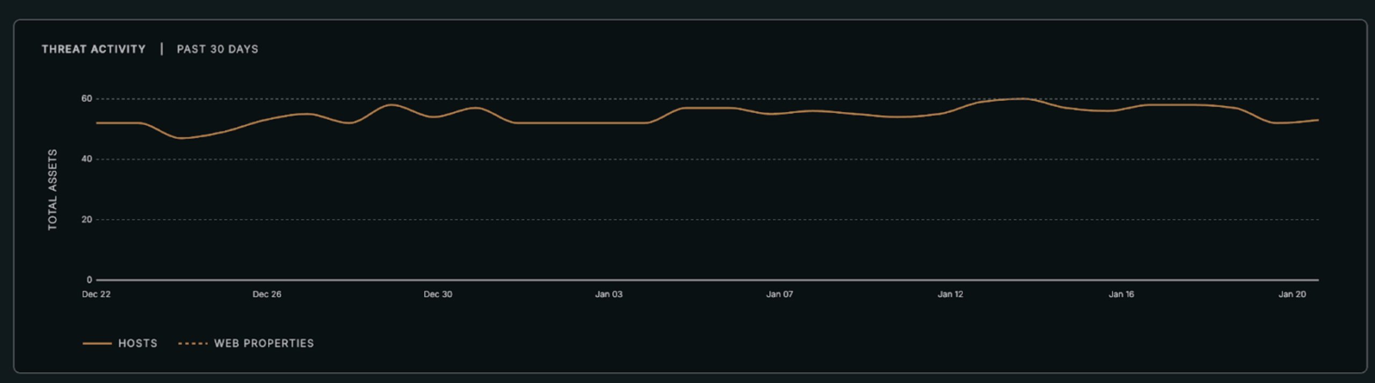
Task: Click the Jan 20 x-axis label
Action: click(x=1292, y=294)
